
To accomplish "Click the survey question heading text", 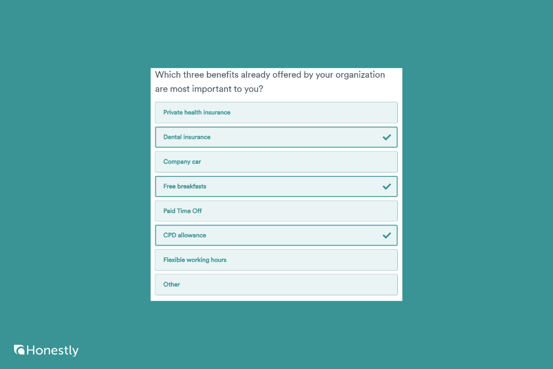I will pos(269,82).
